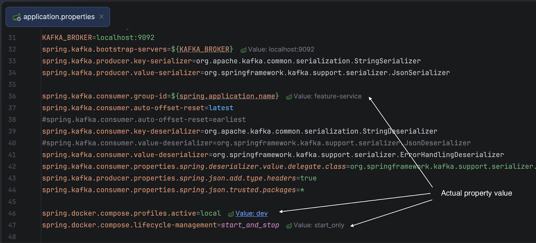Image resolution: width=536 pixels, height=243 pixels.
Task: Click the ${KAFKA_BROKER} placeholder reference
Action: (202, 49)
